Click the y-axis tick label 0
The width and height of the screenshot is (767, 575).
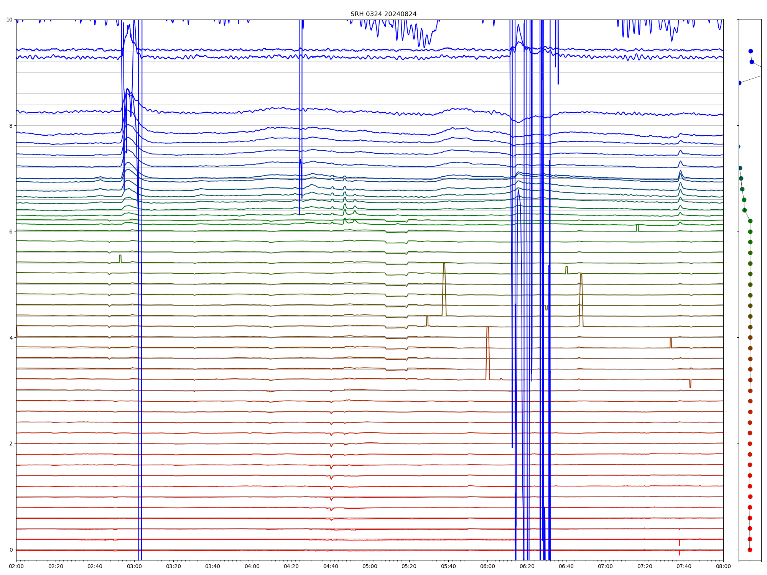tap(11, 550)
